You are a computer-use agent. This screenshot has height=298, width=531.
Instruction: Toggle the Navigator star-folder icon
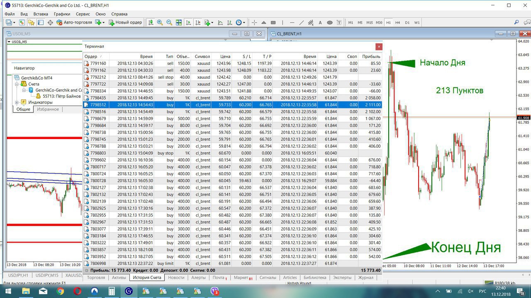point(31,22)
